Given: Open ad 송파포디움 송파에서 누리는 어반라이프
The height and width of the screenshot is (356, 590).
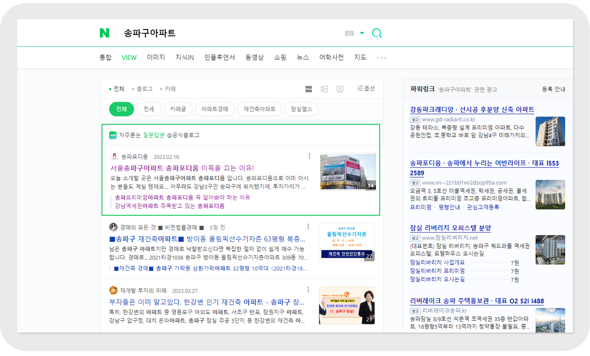Looking at the screenshot, I should click(484, 168).
